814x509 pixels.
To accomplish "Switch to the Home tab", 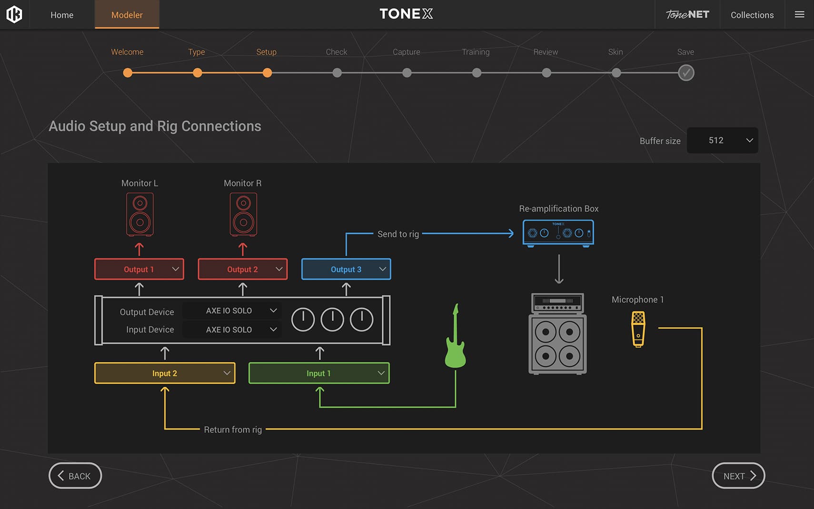I will pos(62,15).
